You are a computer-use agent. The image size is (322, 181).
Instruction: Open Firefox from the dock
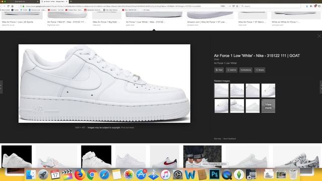(79, 174)
